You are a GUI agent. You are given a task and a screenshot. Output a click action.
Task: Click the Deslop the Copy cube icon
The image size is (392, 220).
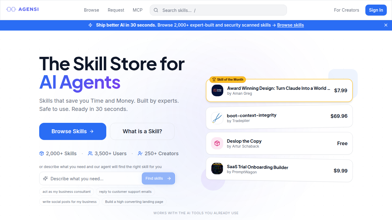217,143
